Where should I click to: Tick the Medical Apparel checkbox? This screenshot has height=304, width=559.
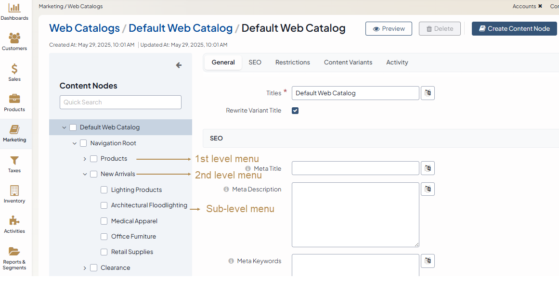pos(104,221)
